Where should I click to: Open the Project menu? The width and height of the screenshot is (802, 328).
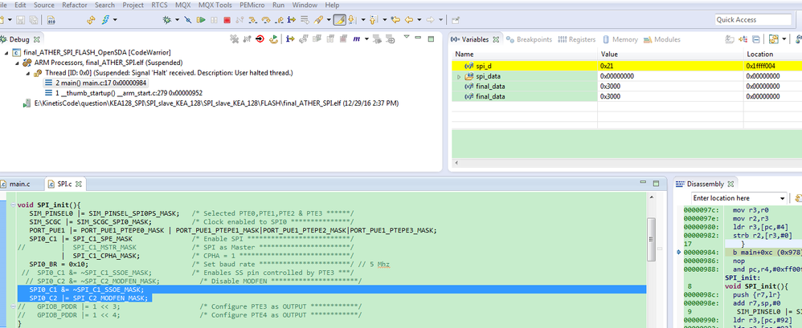(133, 5)
